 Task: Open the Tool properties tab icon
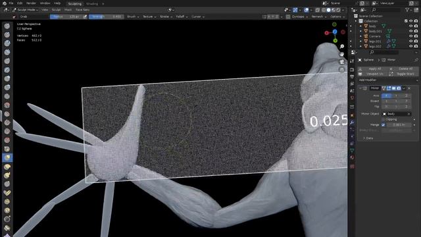tap(352, 61)
